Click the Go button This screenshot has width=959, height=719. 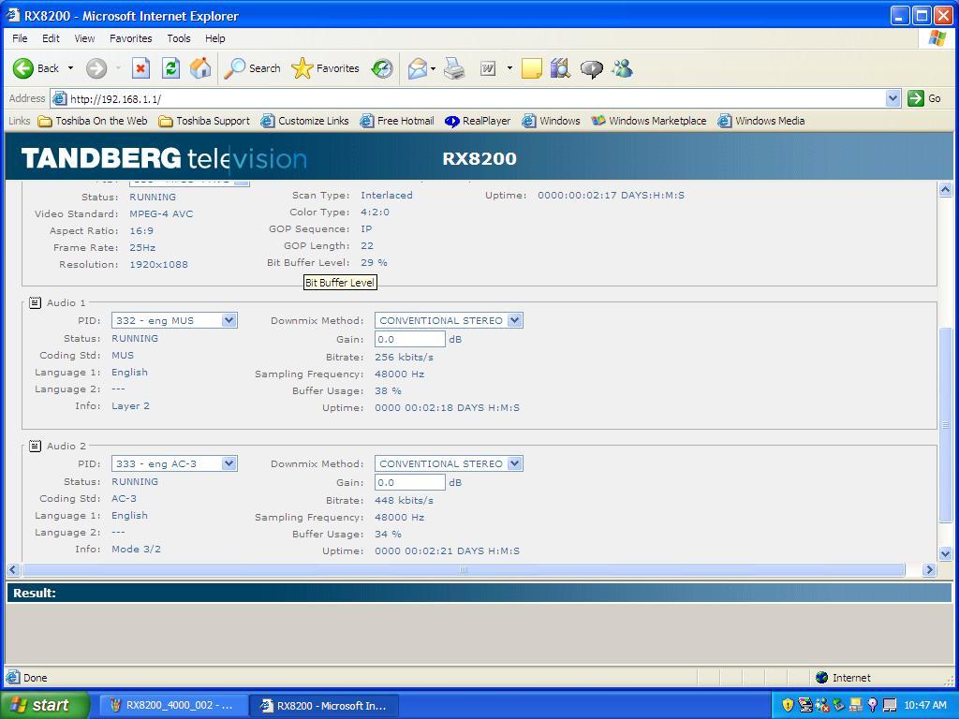924,98
